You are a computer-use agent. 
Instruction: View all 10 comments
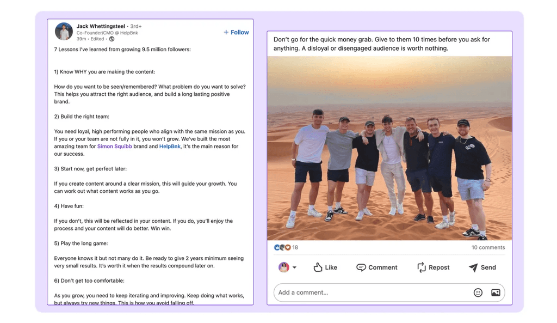coord(487,247)
